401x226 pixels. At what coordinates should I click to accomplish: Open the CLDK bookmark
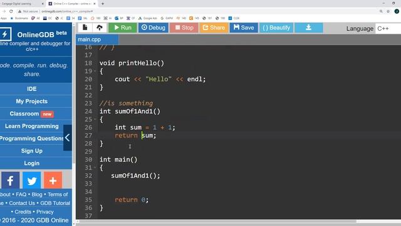234,18
